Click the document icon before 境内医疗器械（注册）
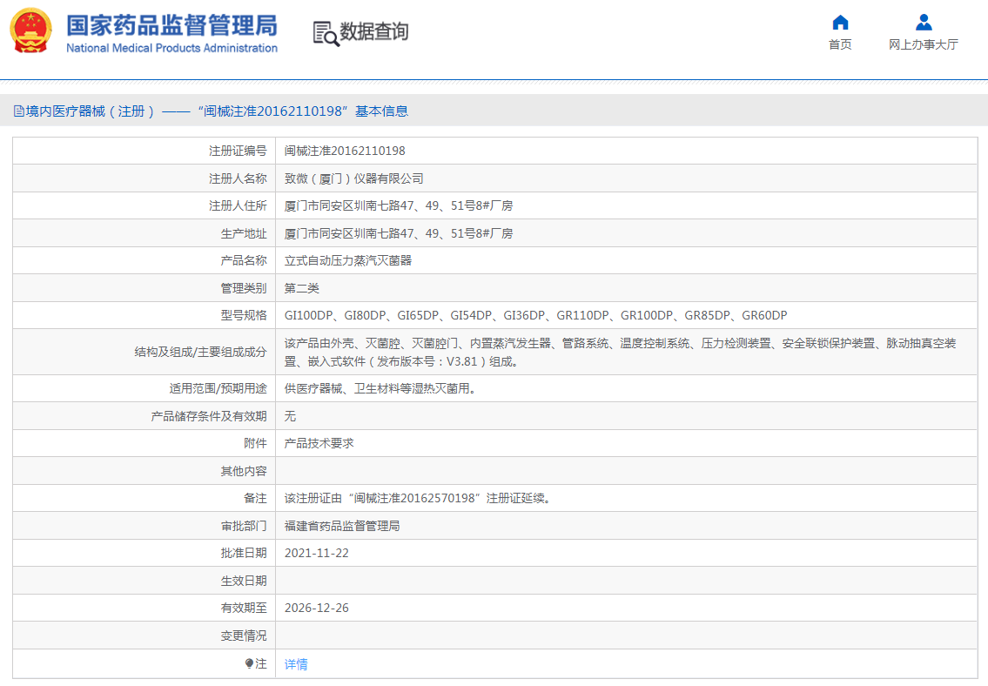Viewport: 988px width, 686px height. pyautogui.click(x=17, y=111)
